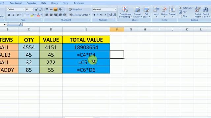The image size is (211, 118).
Task: Open Font dialog launcher
Action: pyautogui.click(x=42, y=20)
